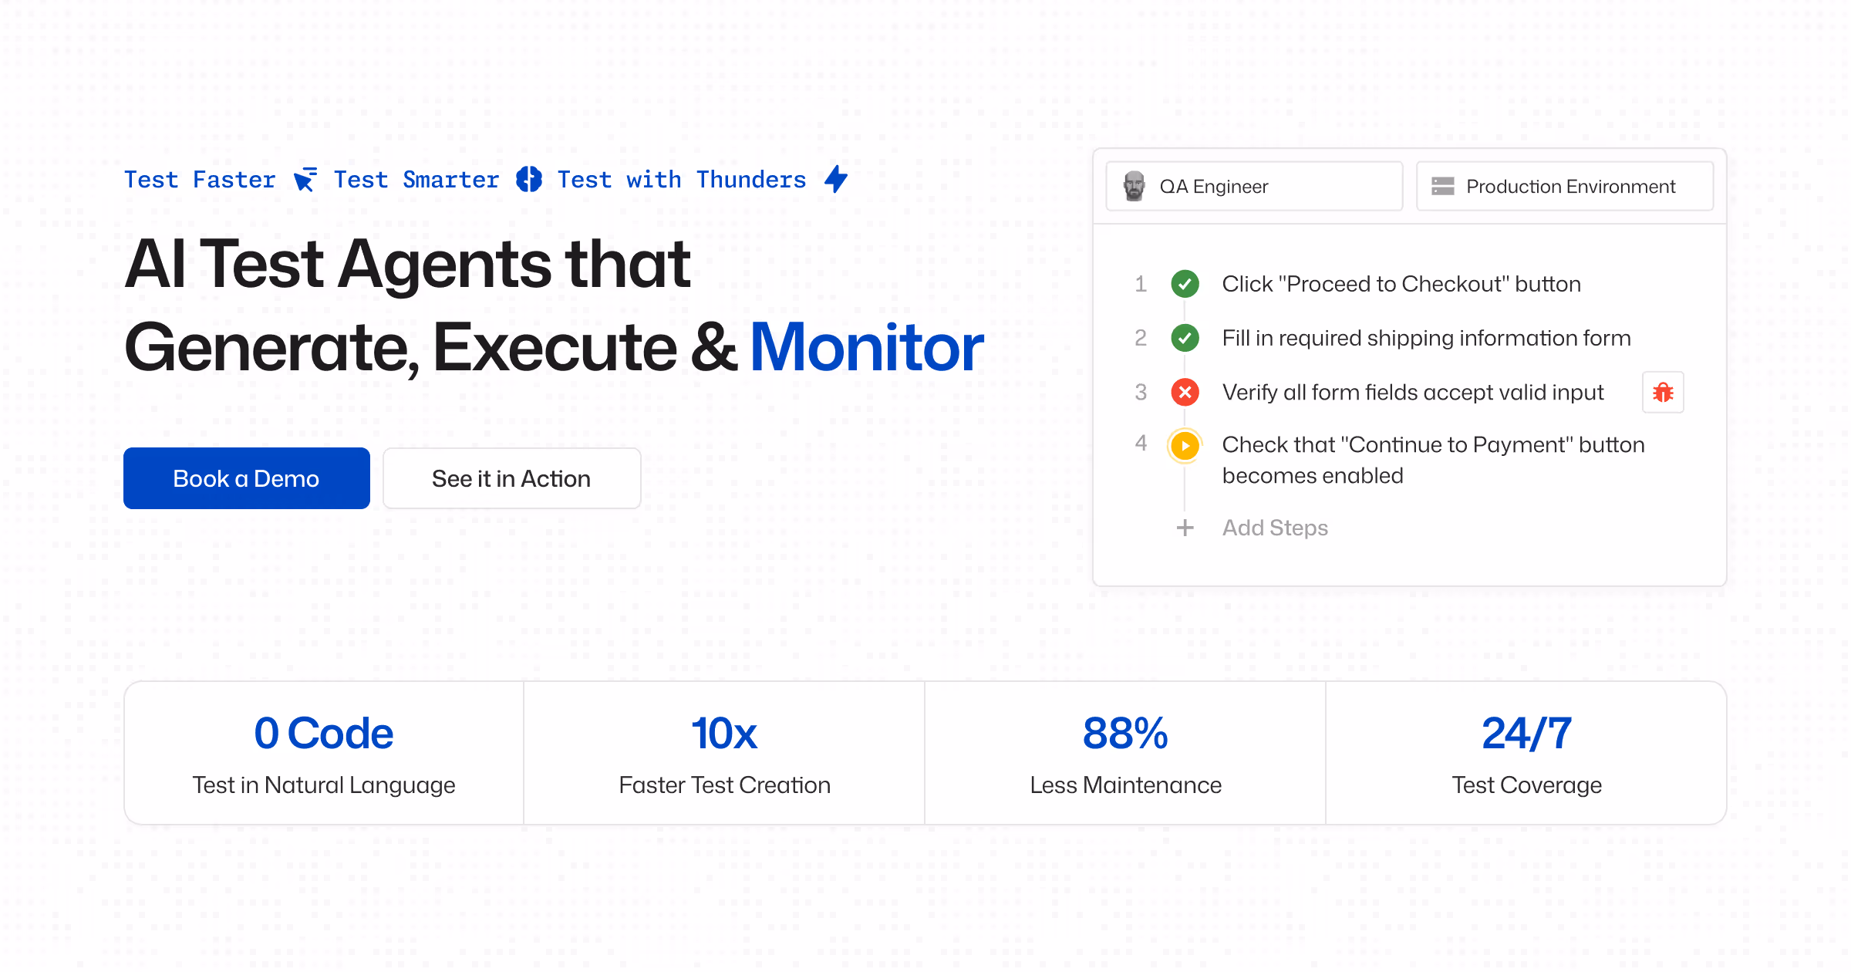Screen dimensions: 1851x972
Task: Open the QA Engineer selector
Action: [x=1254, y=187]
